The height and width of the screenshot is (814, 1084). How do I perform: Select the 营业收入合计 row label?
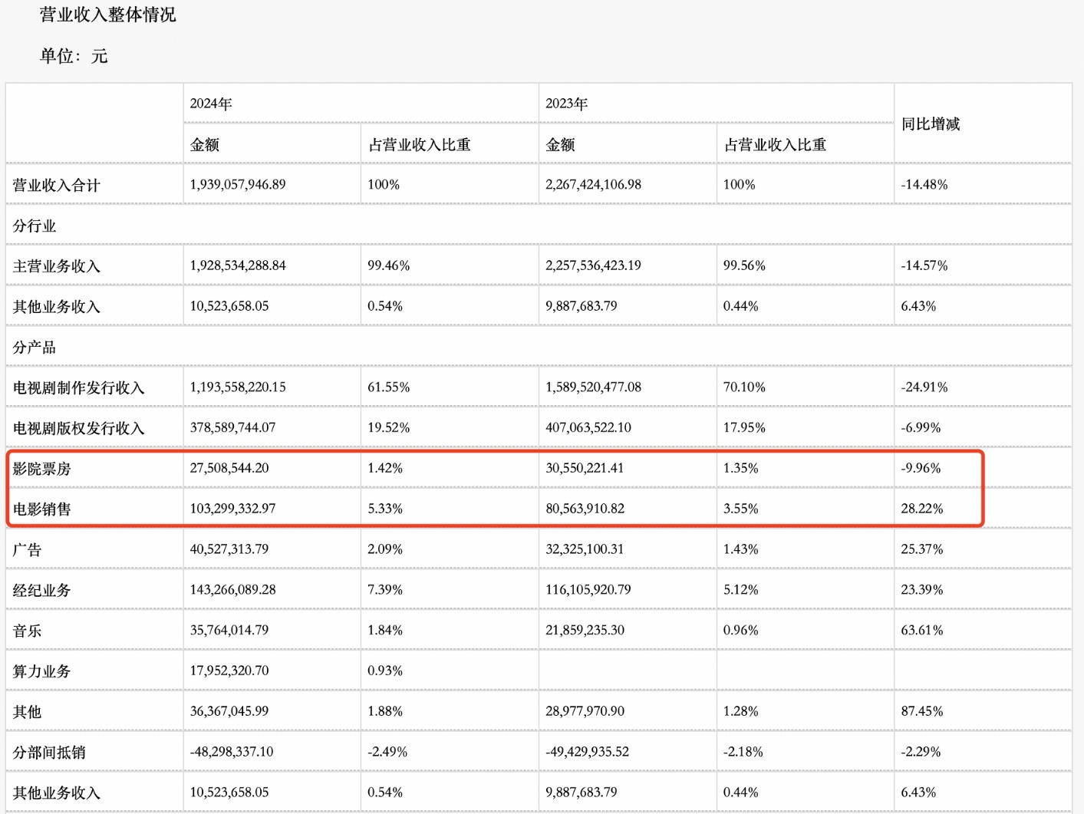[51, 184]
